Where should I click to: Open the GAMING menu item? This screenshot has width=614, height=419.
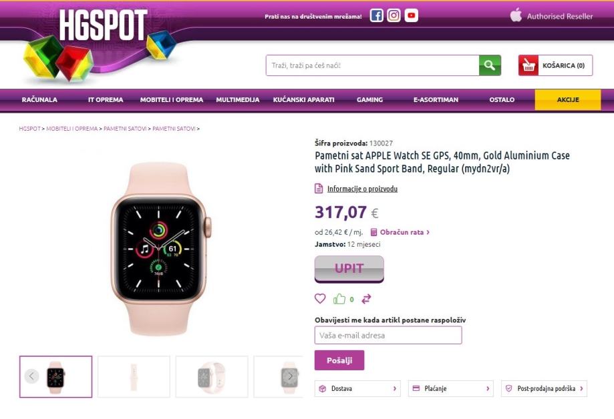coord(369,100)
